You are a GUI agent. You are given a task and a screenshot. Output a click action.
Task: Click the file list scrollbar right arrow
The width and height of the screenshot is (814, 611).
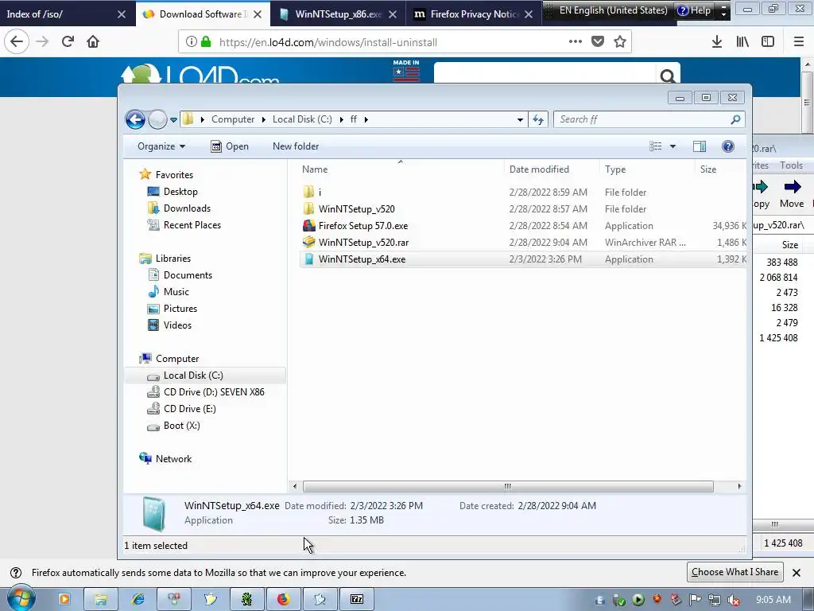pos(739,486)
